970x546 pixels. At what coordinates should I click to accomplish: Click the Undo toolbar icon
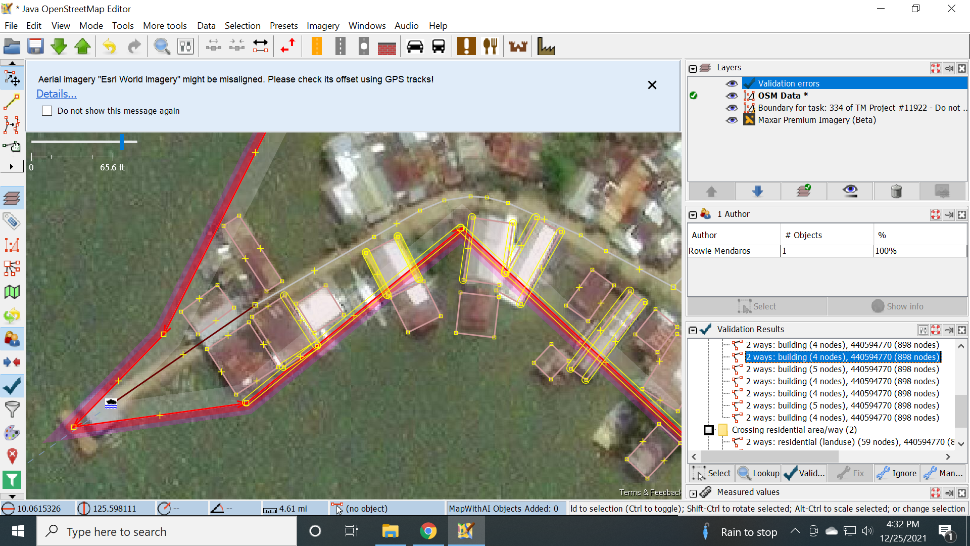(109, 47)
